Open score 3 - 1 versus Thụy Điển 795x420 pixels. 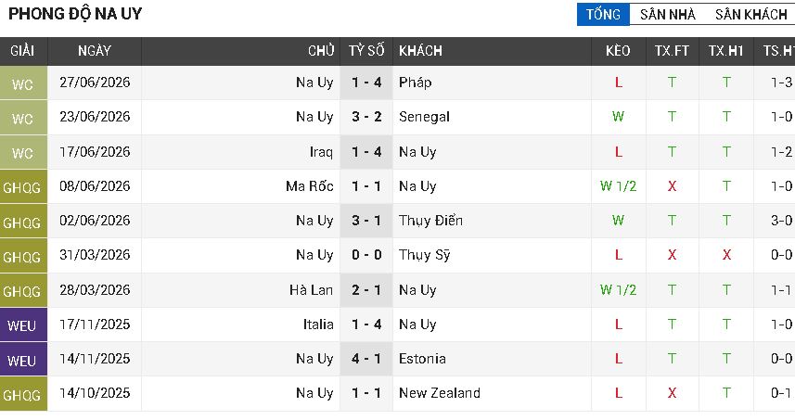click(x=366, y=221)
